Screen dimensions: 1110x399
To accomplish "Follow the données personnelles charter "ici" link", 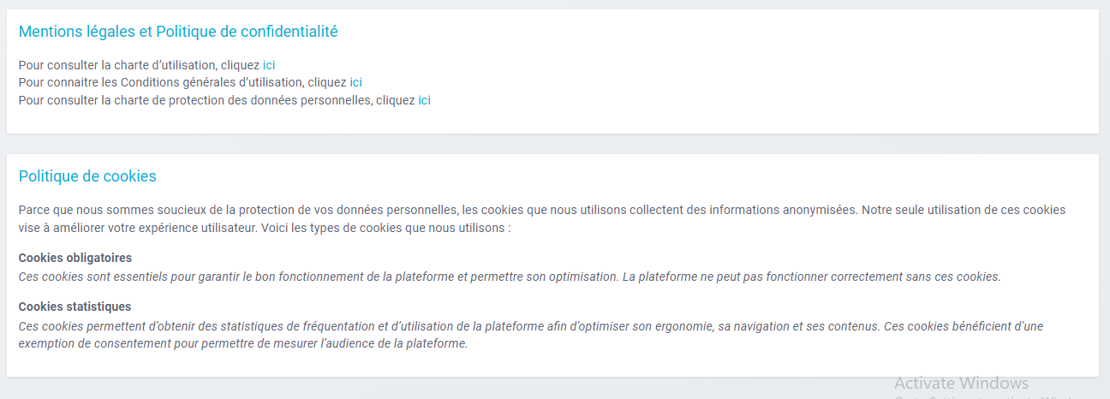I will [x=424, y=101].
